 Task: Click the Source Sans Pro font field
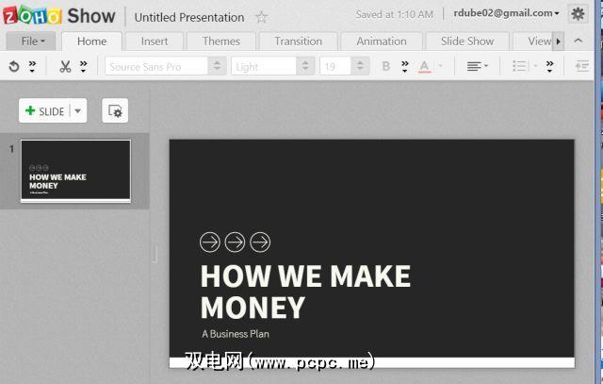tap(156, 67)
